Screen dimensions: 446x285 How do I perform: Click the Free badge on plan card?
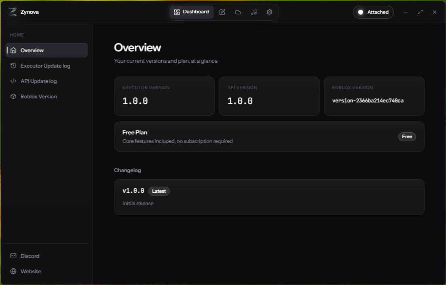[407, 137]
